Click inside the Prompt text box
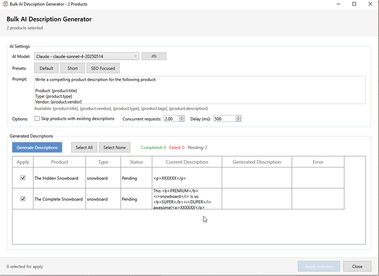Image resolution: width=379 pixels, height=276 pixels. [200, 90]
